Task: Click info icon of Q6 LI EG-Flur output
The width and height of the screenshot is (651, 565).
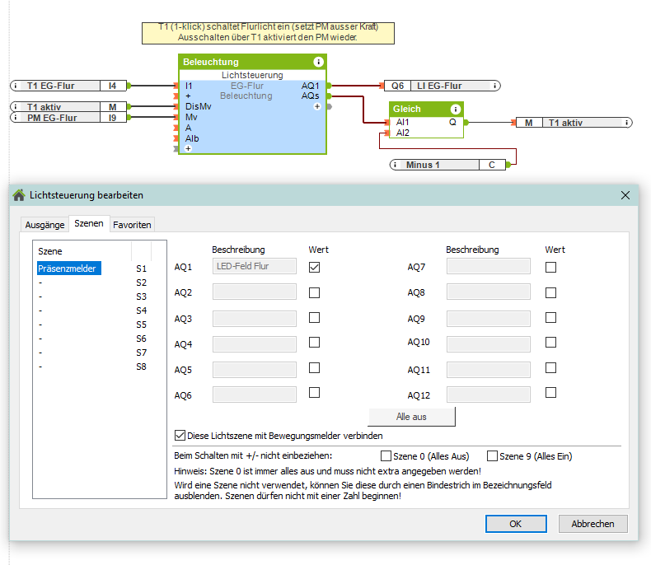Action: (494, 86)
